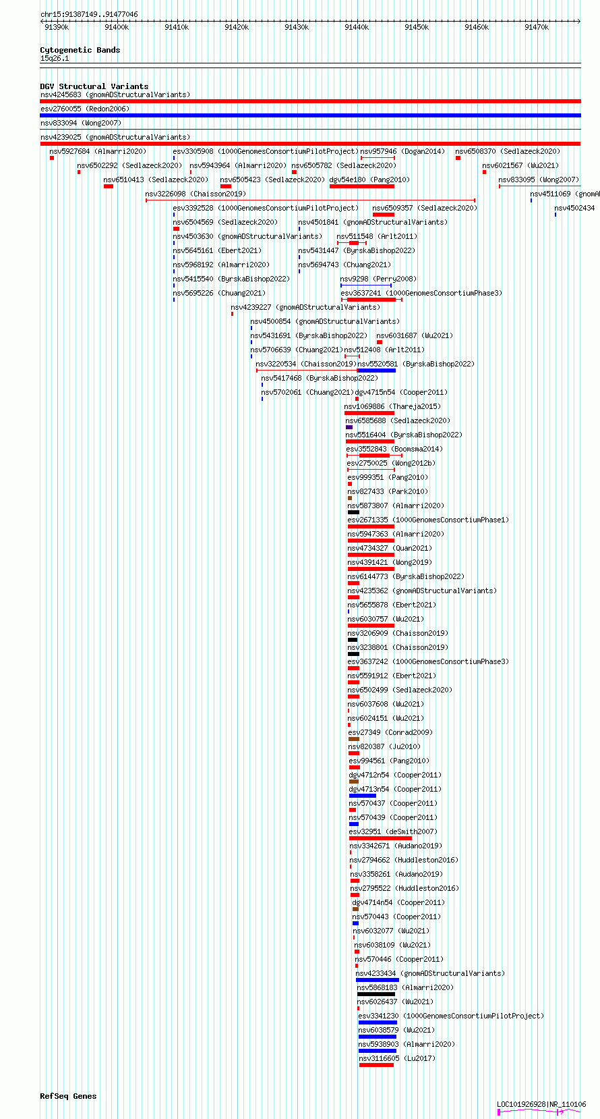
Task: Click blue bar under dgv4713n54
Action: [x=363, y=796]
